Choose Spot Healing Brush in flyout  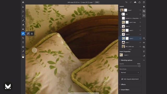click(28, 34)
